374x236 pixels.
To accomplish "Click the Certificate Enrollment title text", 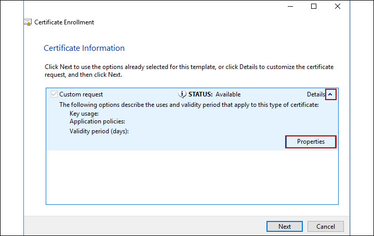I will 64,22.
